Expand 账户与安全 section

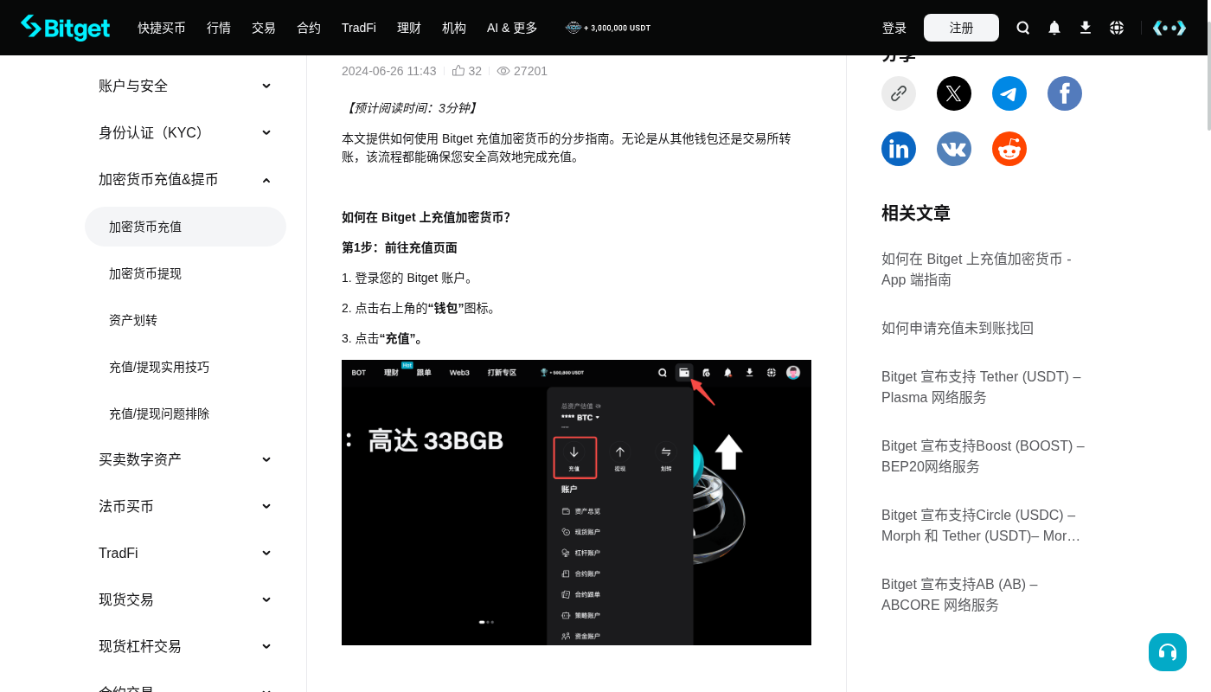click(185, 86)
